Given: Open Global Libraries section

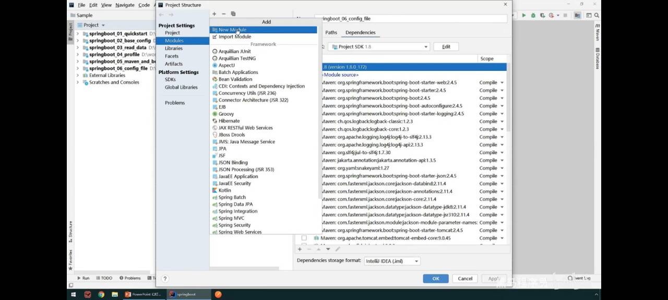Looking at the screenshot, I should [x=181, y=87].
